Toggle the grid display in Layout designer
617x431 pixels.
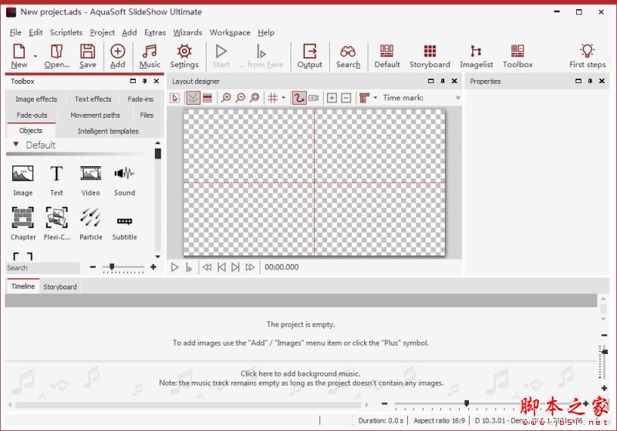pos(273,98)
